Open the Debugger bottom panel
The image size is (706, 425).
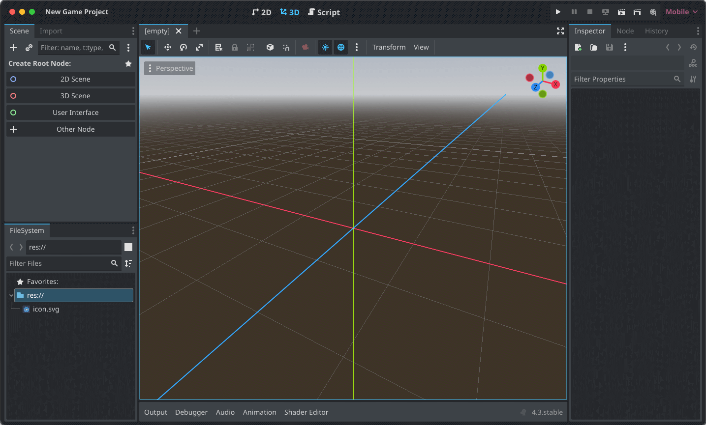point(191,412)
